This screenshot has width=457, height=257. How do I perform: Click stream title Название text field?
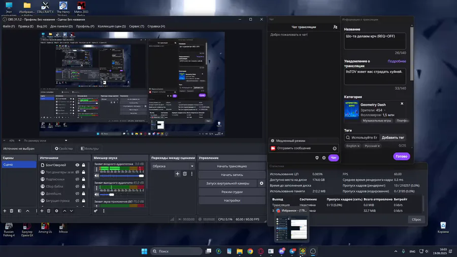tap(375, 41)
